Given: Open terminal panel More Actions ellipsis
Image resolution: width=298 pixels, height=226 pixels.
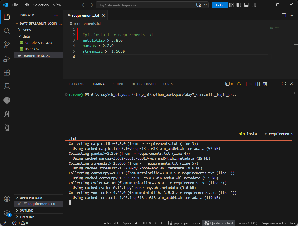Looking at the screenshot, I should (273, 84).
